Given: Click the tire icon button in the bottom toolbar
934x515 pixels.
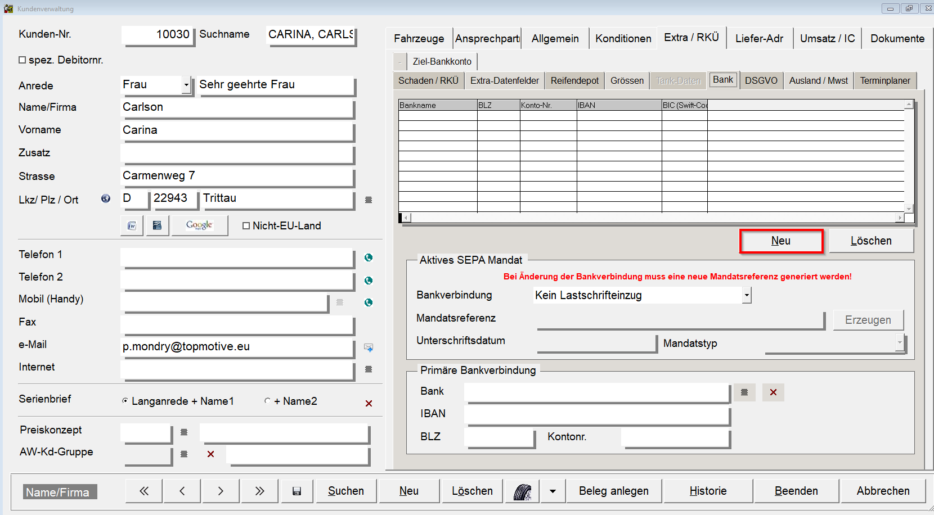Looking at the screenshot, I should coord(523,491).
